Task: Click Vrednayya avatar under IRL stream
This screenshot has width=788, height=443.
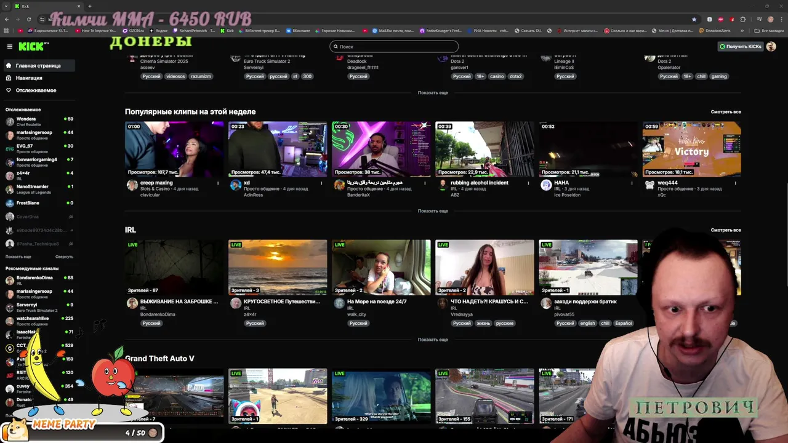Action: (x=442, y=303)
